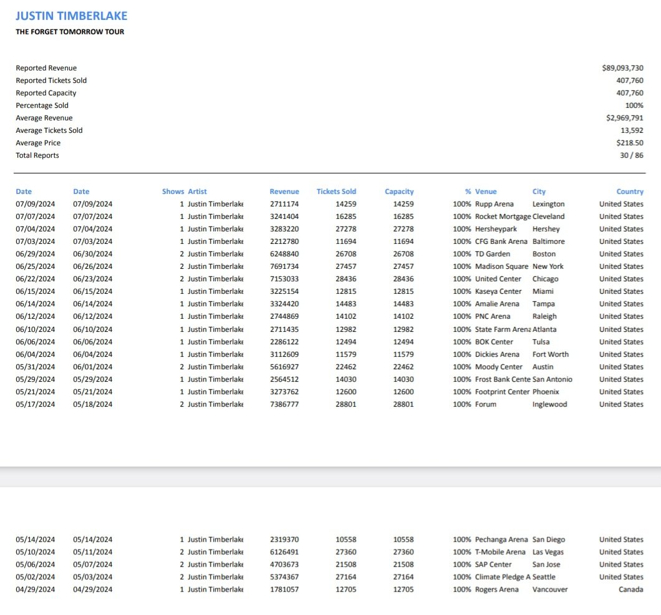Viewport: 661px width, 615px height.
Task: Select the Reported Tickets Sold label
Action: click(51, 80)
